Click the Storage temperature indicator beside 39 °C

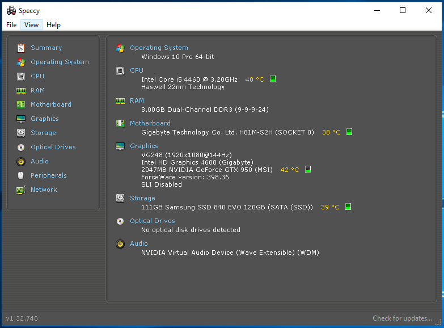(348, 207)
